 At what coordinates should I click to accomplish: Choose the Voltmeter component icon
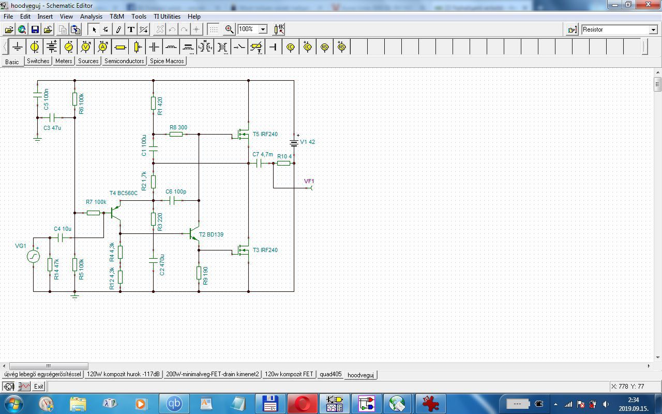pos(86,47)
